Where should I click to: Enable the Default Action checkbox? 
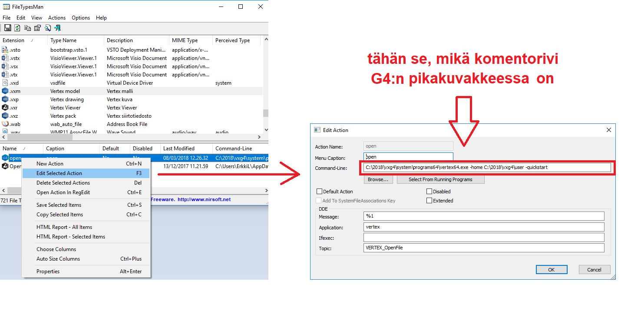pos(320,192)
